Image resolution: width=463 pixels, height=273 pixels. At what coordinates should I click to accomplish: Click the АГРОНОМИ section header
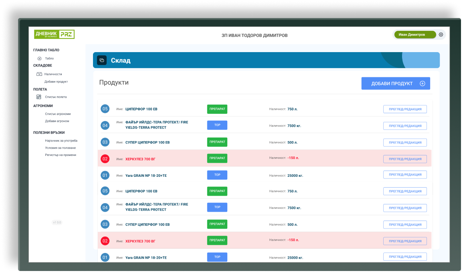[x=43, y=106]
